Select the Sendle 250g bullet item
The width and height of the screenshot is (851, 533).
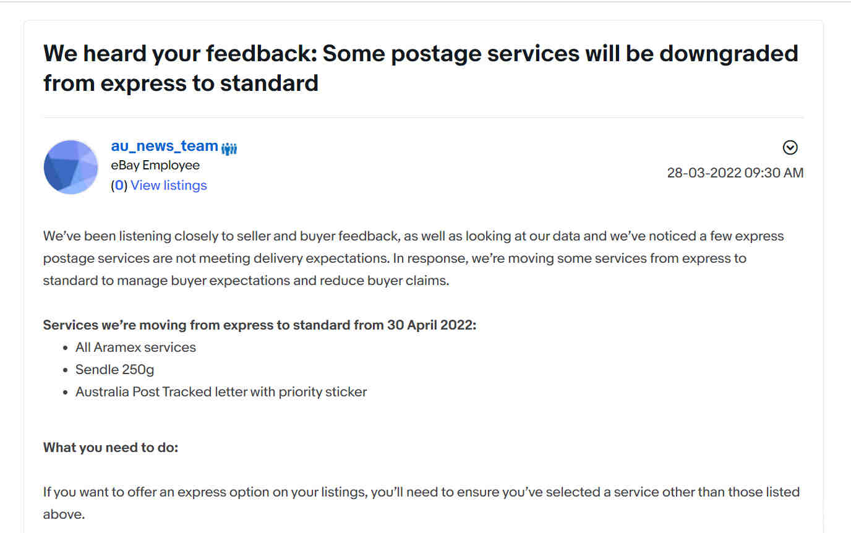115,370
